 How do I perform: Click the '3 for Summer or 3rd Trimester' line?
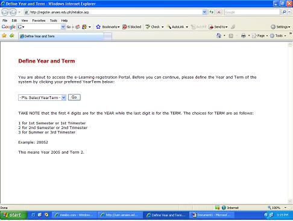coord(47,132)
